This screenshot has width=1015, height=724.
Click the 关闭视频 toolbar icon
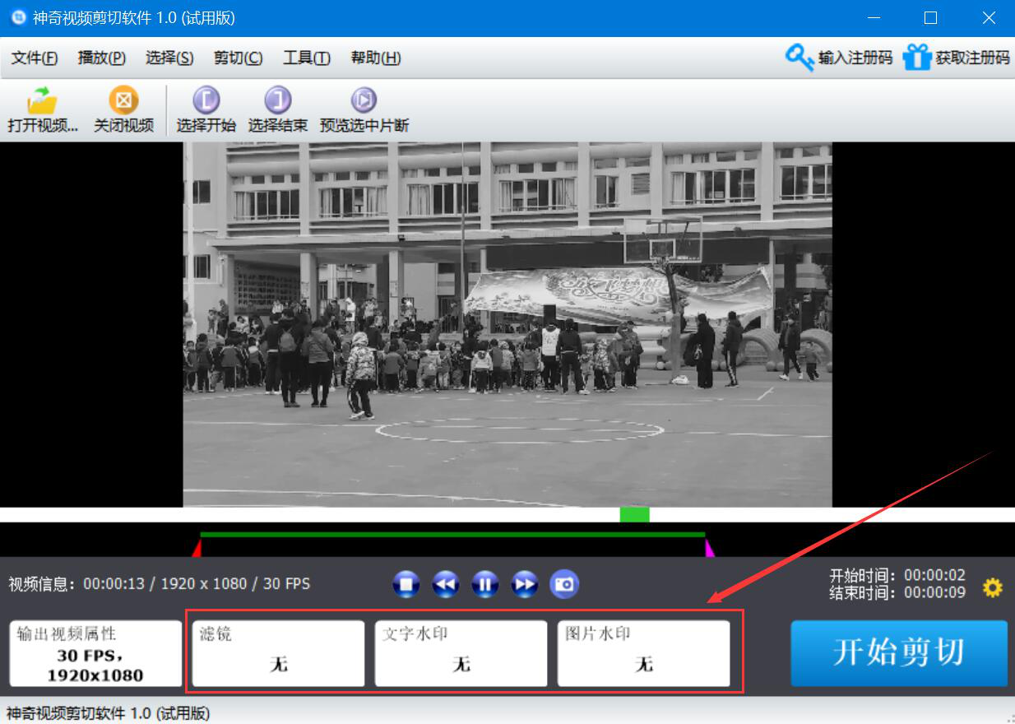click(x=123, y=100)
